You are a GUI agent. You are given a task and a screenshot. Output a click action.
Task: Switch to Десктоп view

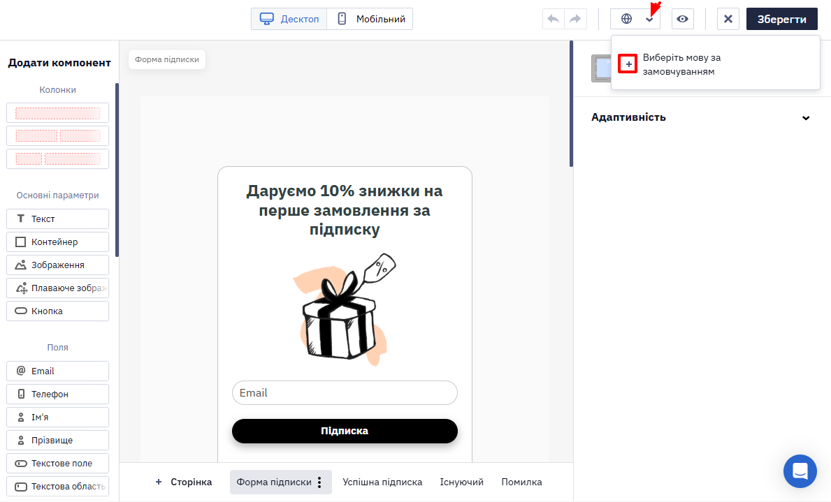[289, 19]
